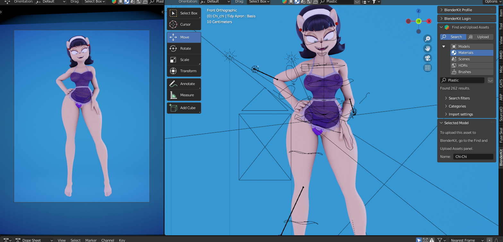Click the red X axis gizmo ball

coord(429,21)
